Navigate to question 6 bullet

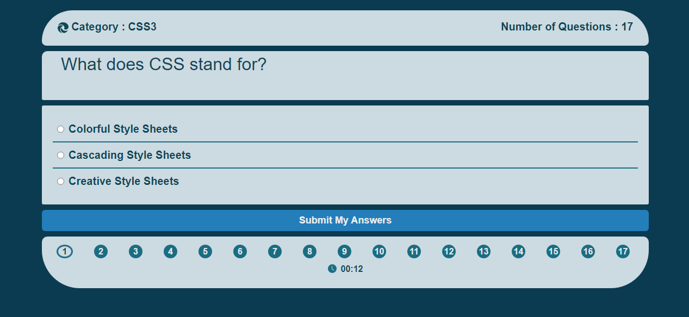pos(240,252)
